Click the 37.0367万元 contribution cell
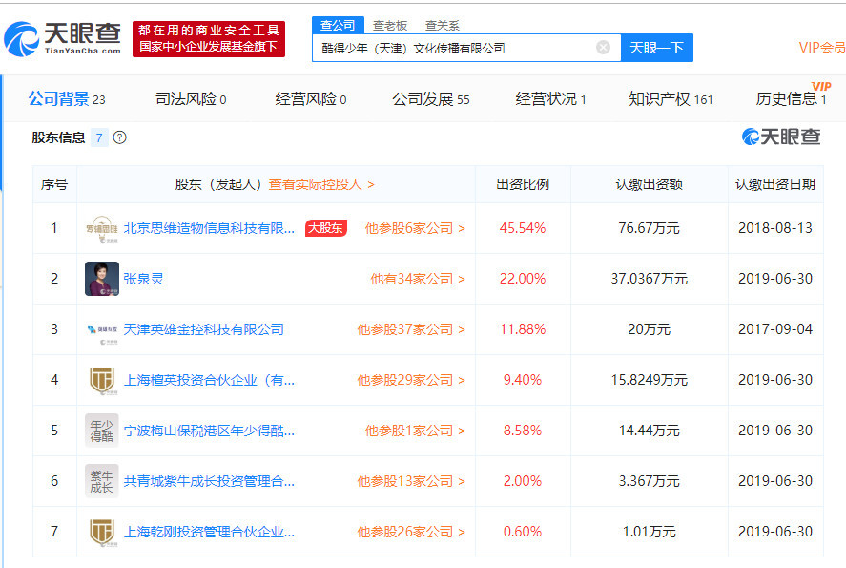Image resolution: width=846 pixels, height=568 pixels. coord(650,279)
